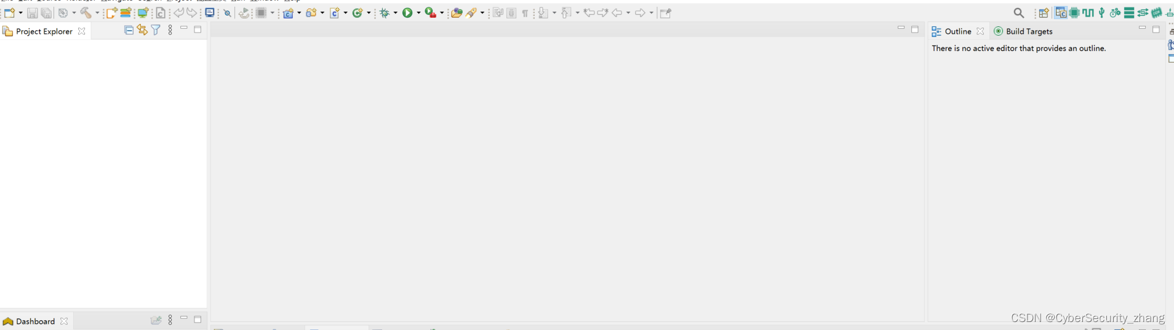Click the Save All icon

click(x=46, y=13)
